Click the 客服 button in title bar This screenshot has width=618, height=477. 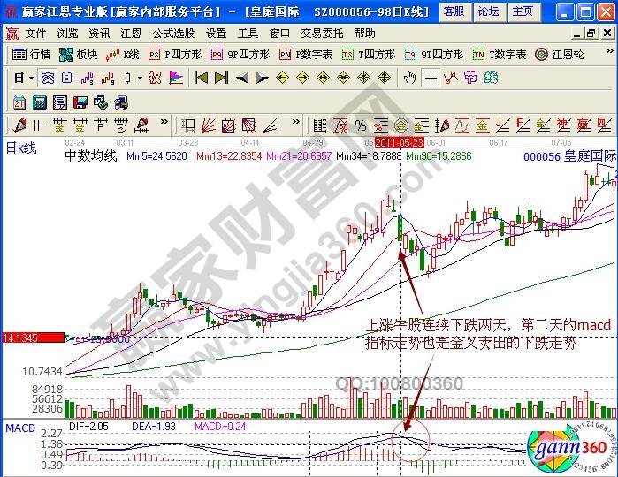click(454, 11)
